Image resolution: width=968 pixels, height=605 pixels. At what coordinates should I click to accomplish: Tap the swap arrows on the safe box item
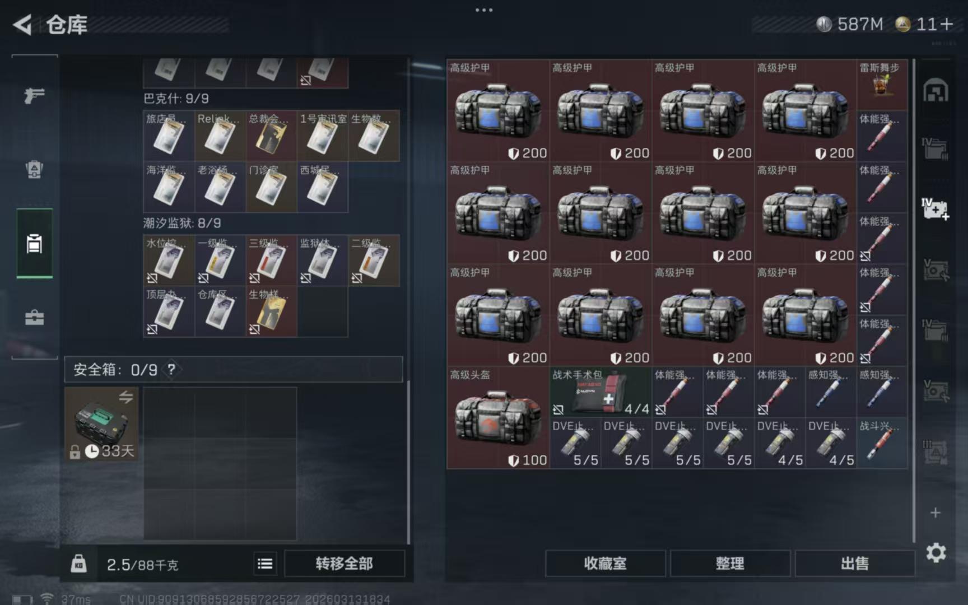pyautogui.click(x=126, y=397)
